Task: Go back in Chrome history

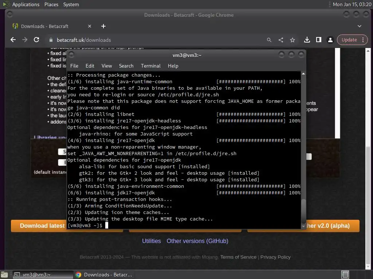Action: click(13, 40)
